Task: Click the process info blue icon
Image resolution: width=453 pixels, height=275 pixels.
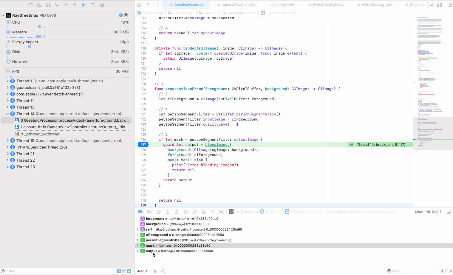Action: (x=121, y=15)
